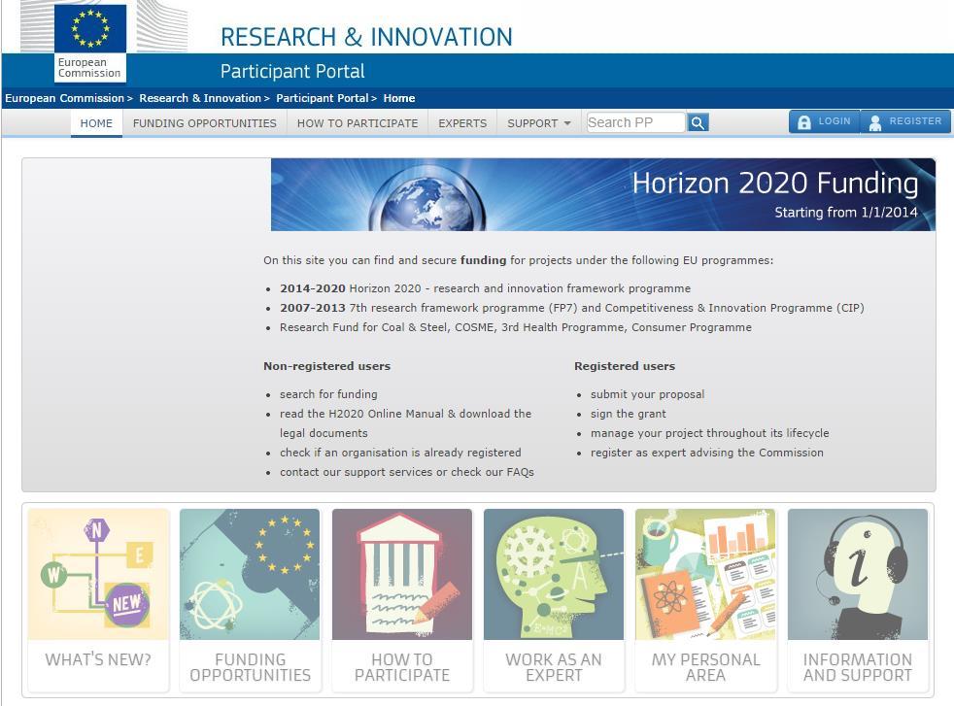Click the person icon on Register
Image resolution: width=954 pixels, height=706 pixels.
pyautogui.click(x=875, y=122)
